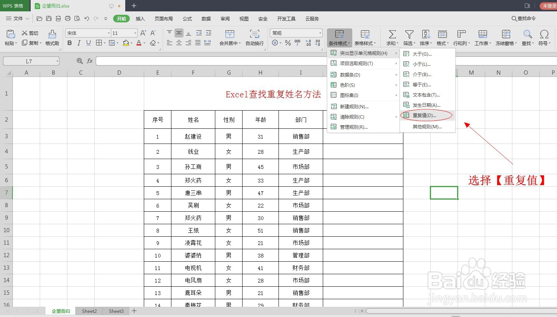This screenshot has height=317, width=557.
Task: Decrease indent icon
Action: (x=199, y=33)
